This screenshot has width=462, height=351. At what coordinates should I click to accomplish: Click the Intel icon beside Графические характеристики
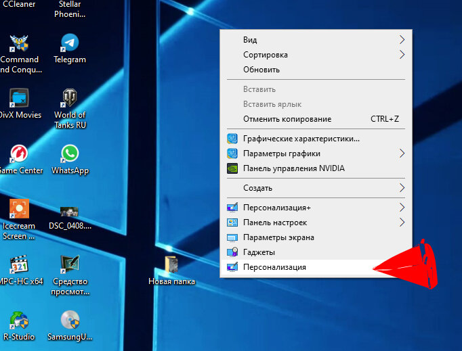(232, 139)
